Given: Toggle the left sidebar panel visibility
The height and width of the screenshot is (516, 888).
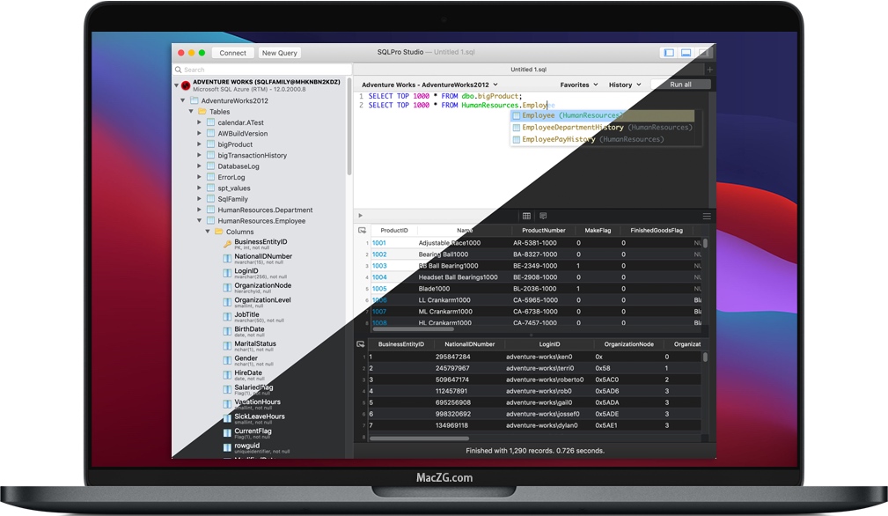Looking at the screenshot, I should point(669,53).
